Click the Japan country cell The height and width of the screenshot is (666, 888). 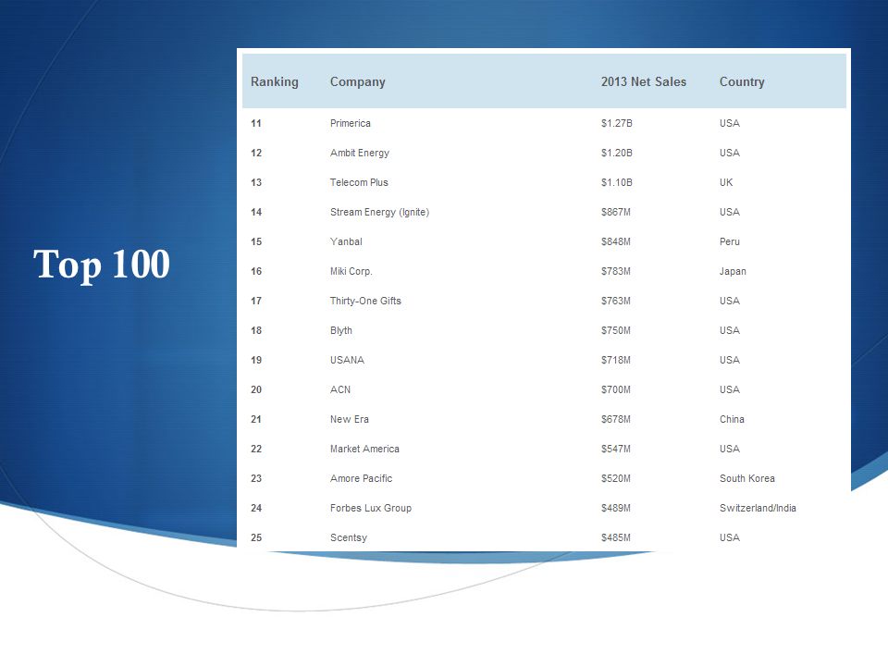point(733,271)
